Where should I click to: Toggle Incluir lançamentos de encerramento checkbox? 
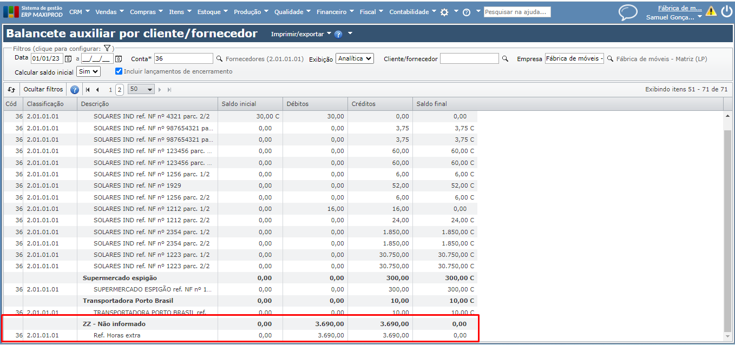119,71
